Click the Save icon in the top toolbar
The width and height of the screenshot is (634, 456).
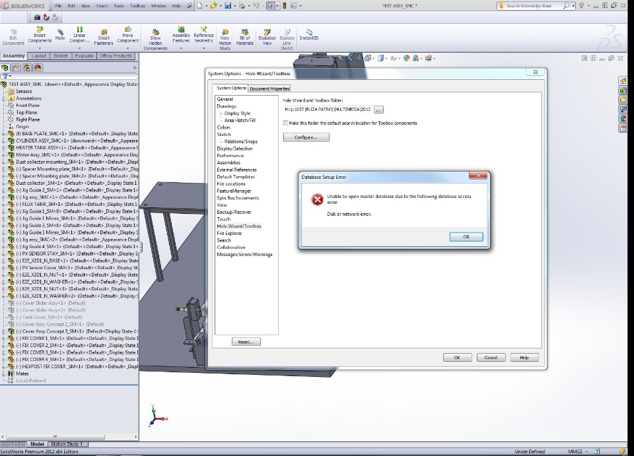[x=228, y=6]
